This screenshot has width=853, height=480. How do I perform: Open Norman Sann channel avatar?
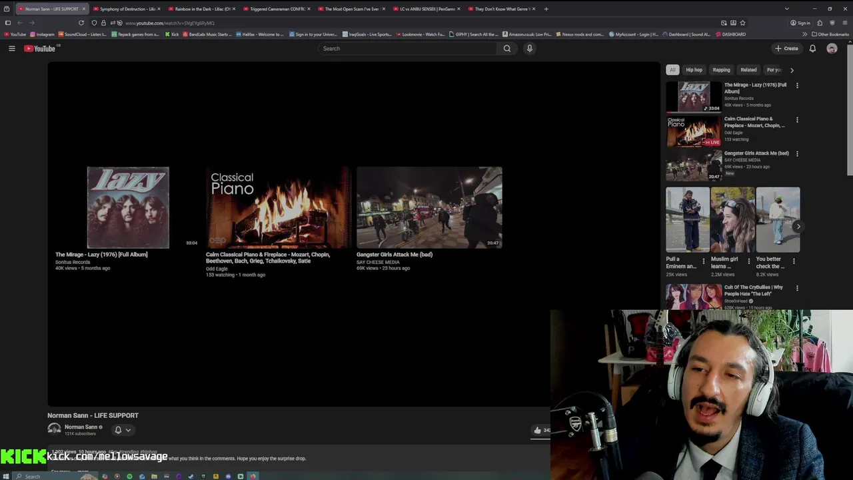point(54,429)
